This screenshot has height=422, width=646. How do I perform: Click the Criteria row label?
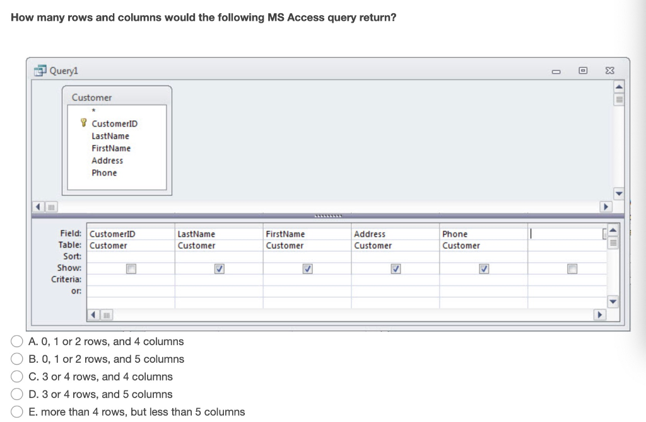[x=66, y=279]
